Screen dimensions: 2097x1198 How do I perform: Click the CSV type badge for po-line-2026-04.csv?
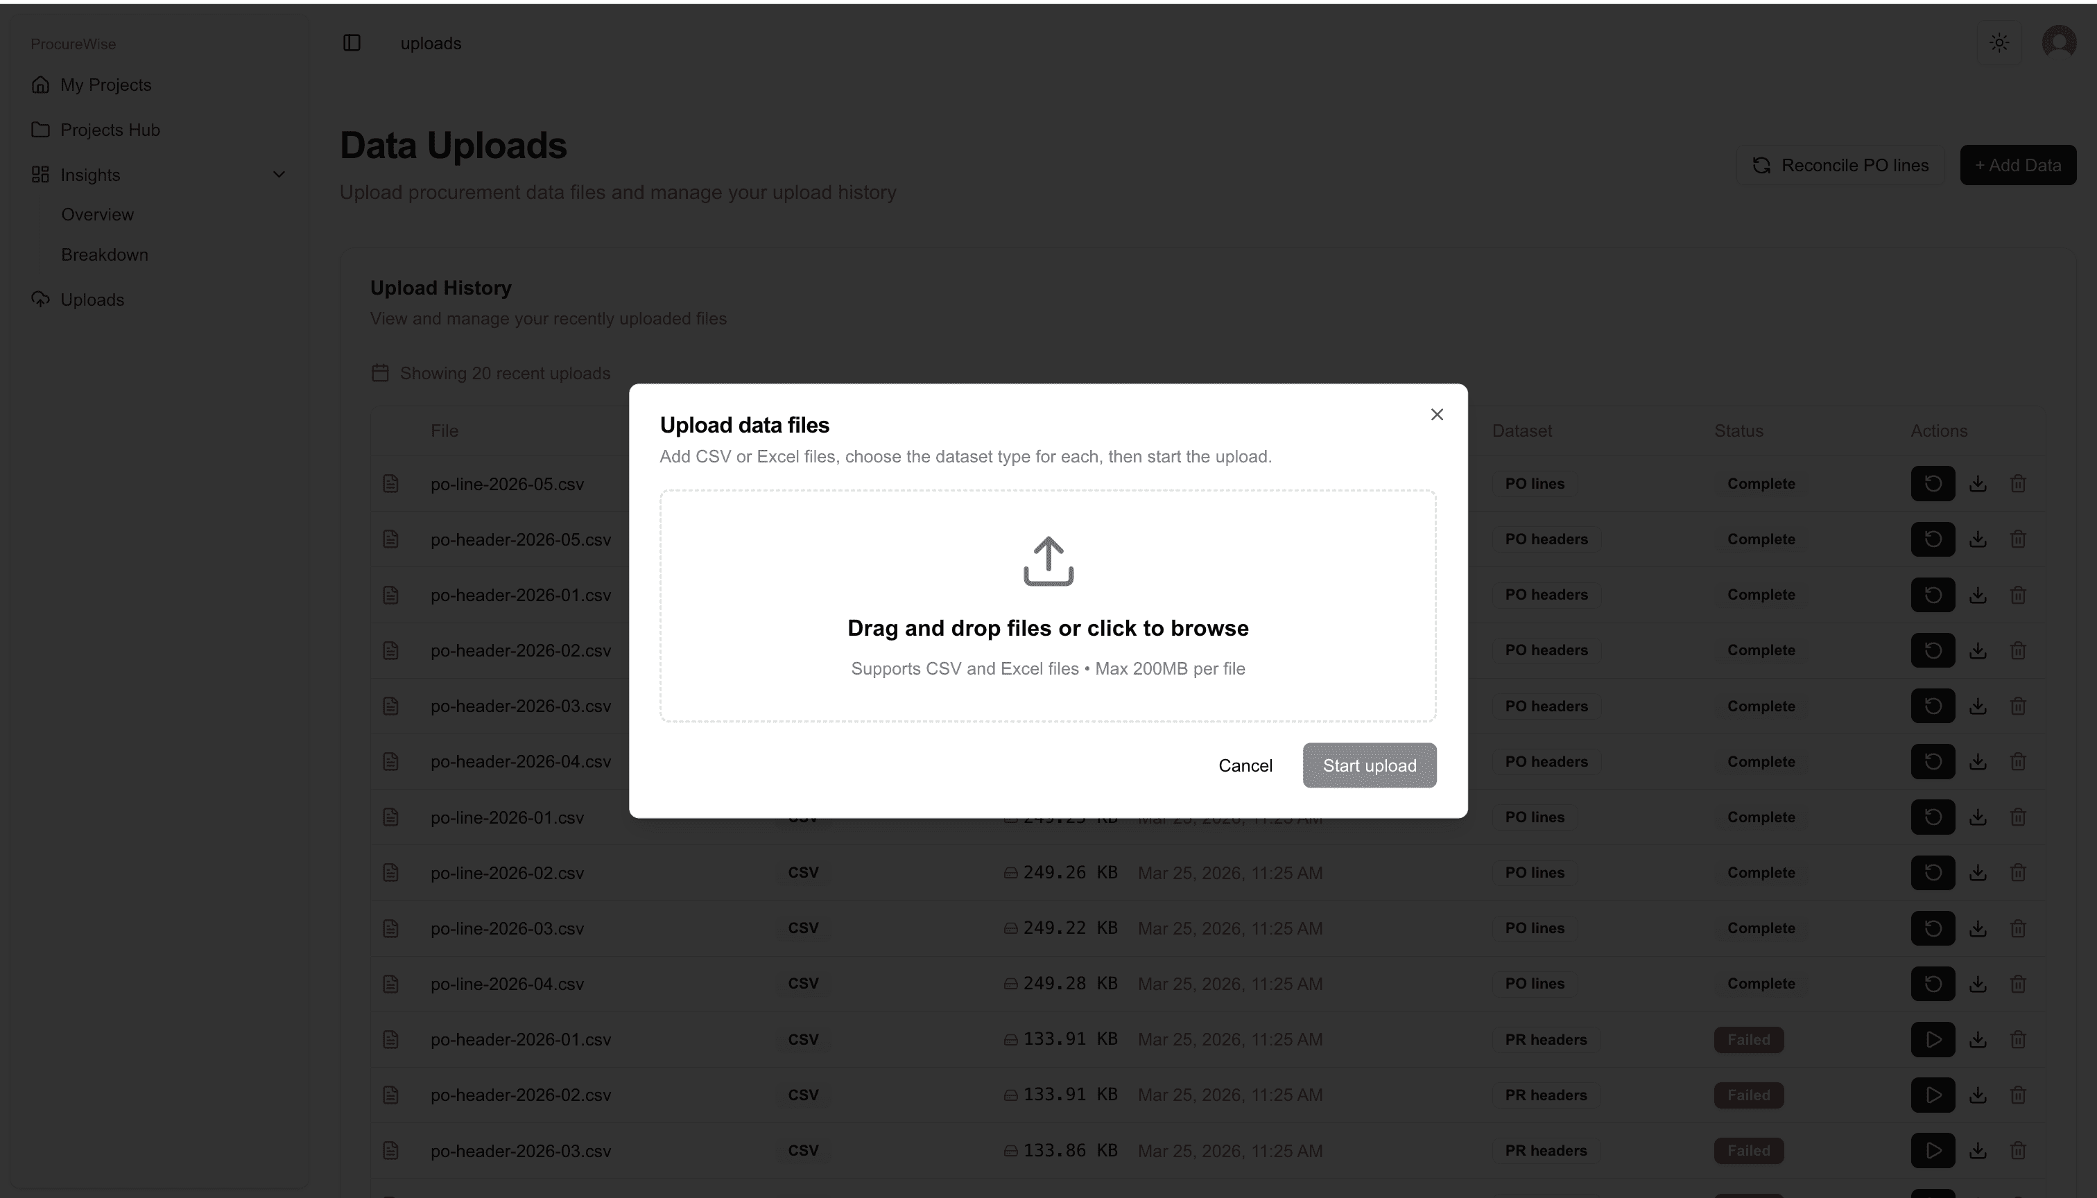coord(803,984)
